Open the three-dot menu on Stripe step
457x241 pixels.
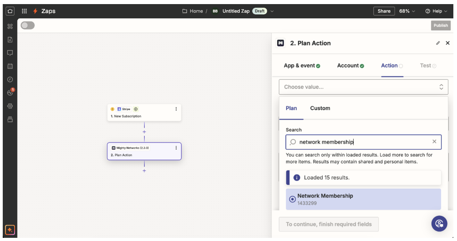pyautogui.click(x=176, y=109)
